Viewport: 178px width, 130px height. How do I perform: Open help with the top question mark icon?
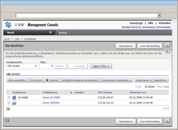click(167, 45)
